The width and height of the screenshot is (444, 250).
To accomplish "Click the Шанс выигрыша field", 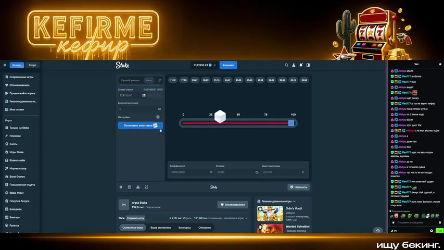I will (284, 172).
